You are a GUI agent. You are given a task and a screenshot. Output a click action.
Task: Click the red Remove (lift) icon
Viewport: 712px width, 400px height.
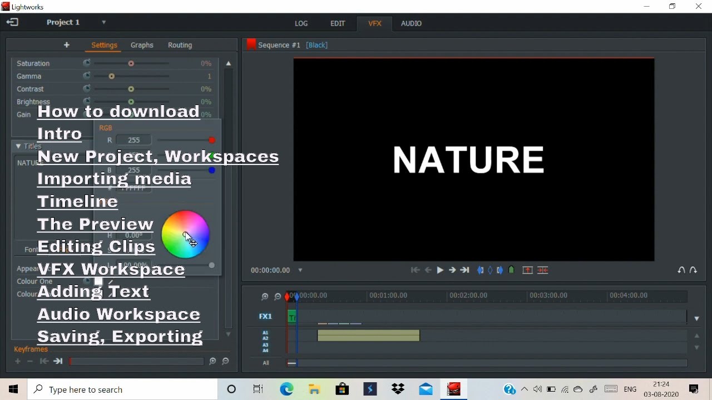pos(527,271)
